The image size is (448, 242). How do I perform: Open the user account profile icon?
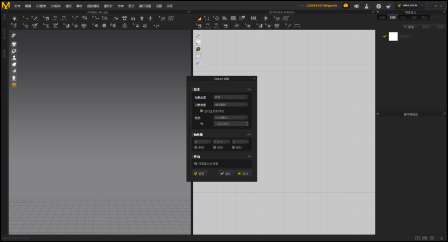point(367,6)
